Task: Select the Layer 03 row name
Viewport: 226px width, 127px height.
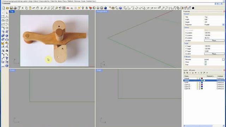Action: click(x=187, y=87)
